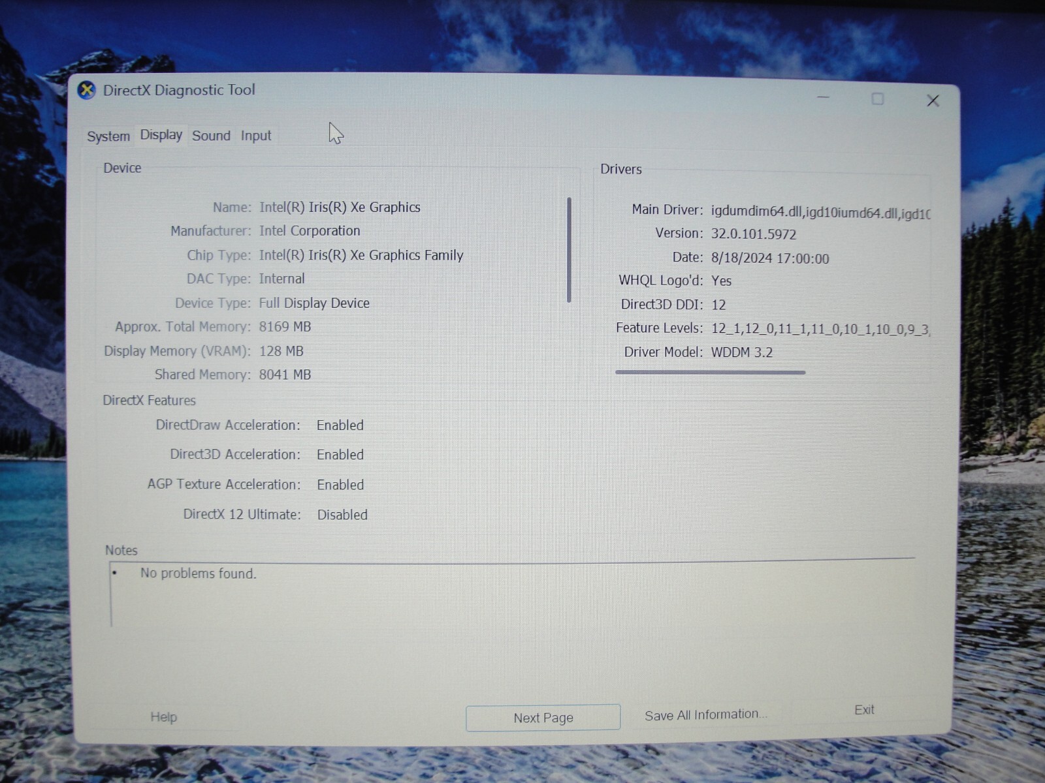Image resolution: width=1045 pixels, height=783 pixels.
Task: Minimize the DirectX Diagnostic Tool window
Action: (x=823, y=97)
